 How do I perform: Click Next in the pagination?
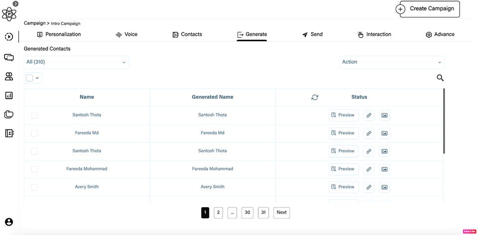[282, 213]
